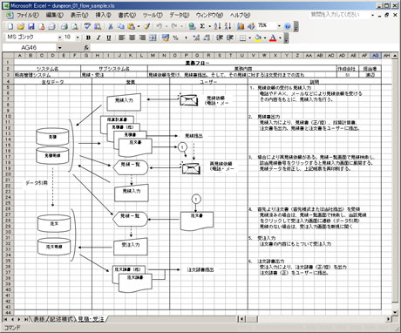Open Excel Help question mark icon
The image size is (401, 333).
pyautogui.click(x=288, y=26)
